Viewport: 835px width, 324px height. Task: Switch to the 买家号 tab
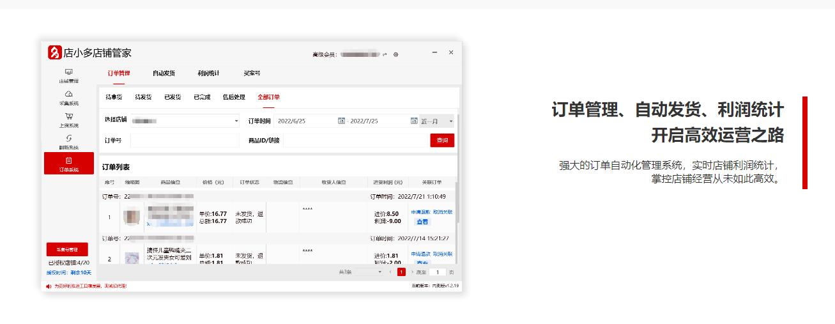pyautogui.click(x=252, y=73)
